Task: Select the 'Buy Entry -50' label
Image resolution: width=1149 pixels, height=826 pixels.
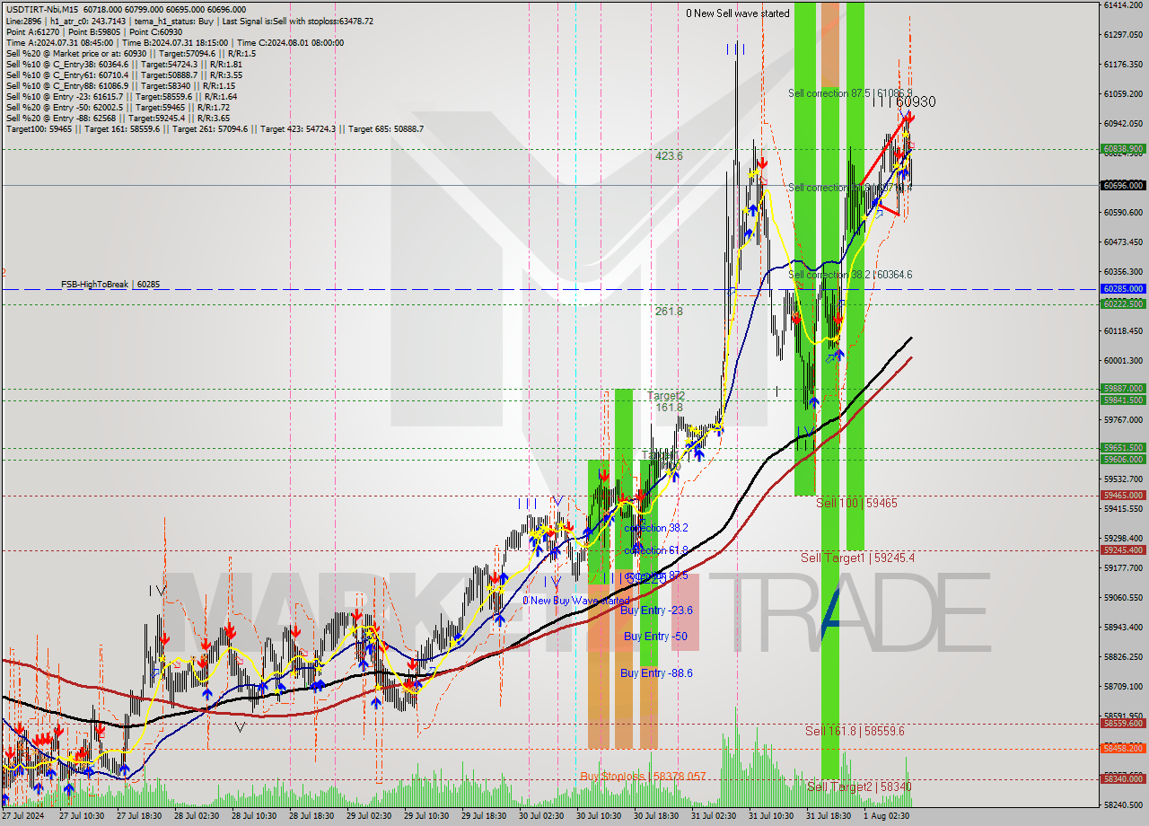Action: [653, 637]
